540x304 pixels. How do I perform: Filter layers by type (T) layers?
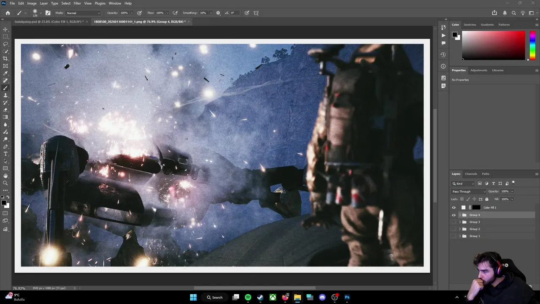point(493,183)
